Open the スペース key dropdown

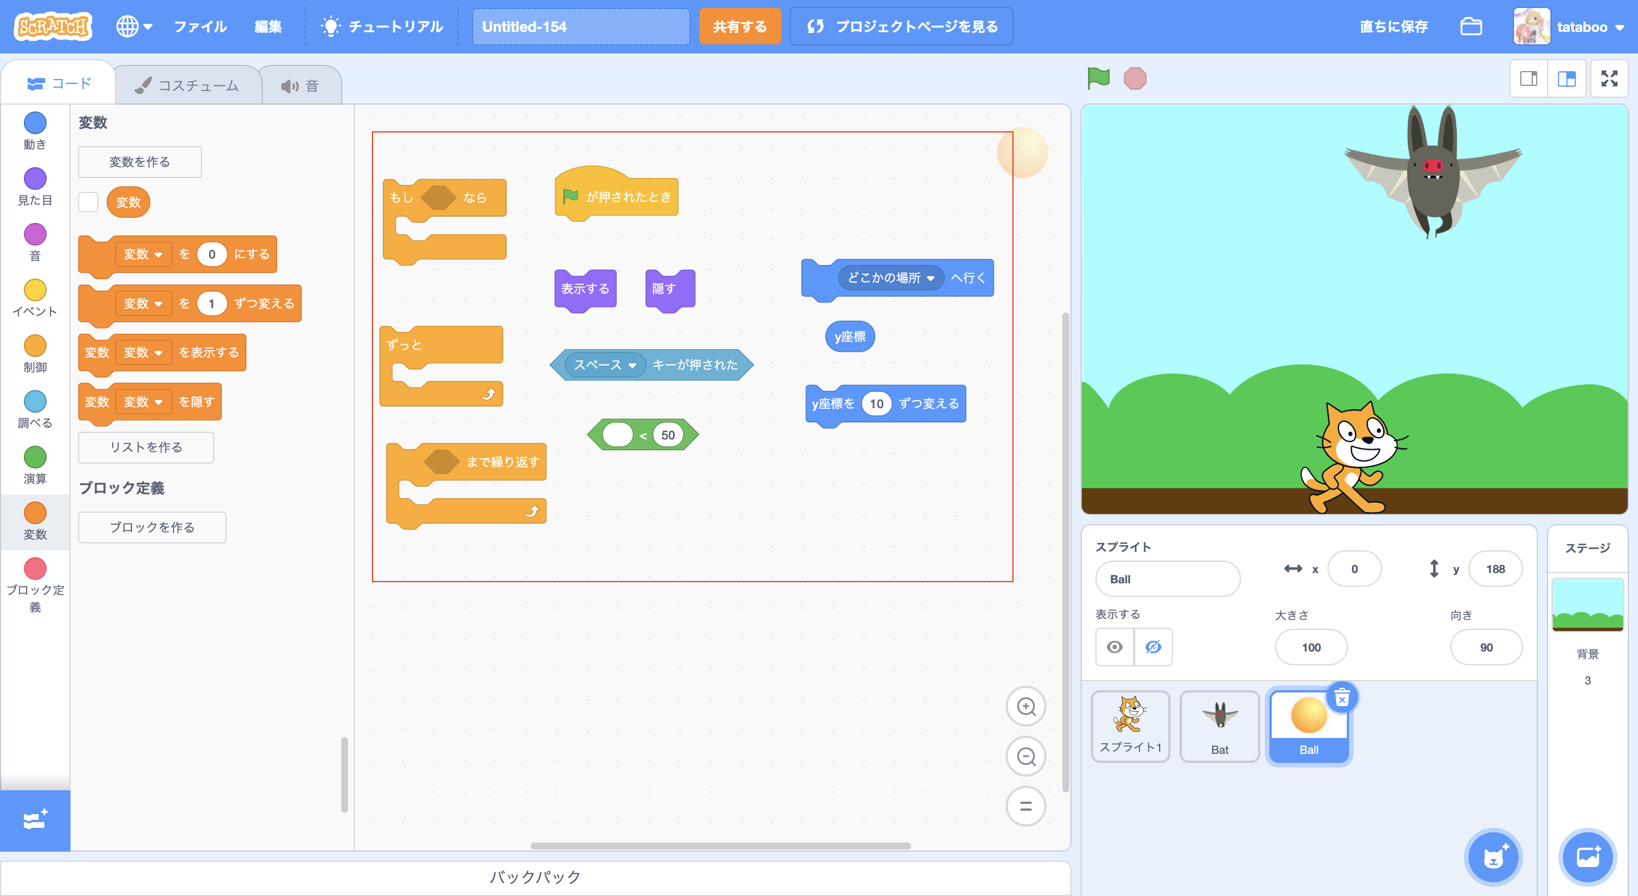coord(632,366)
